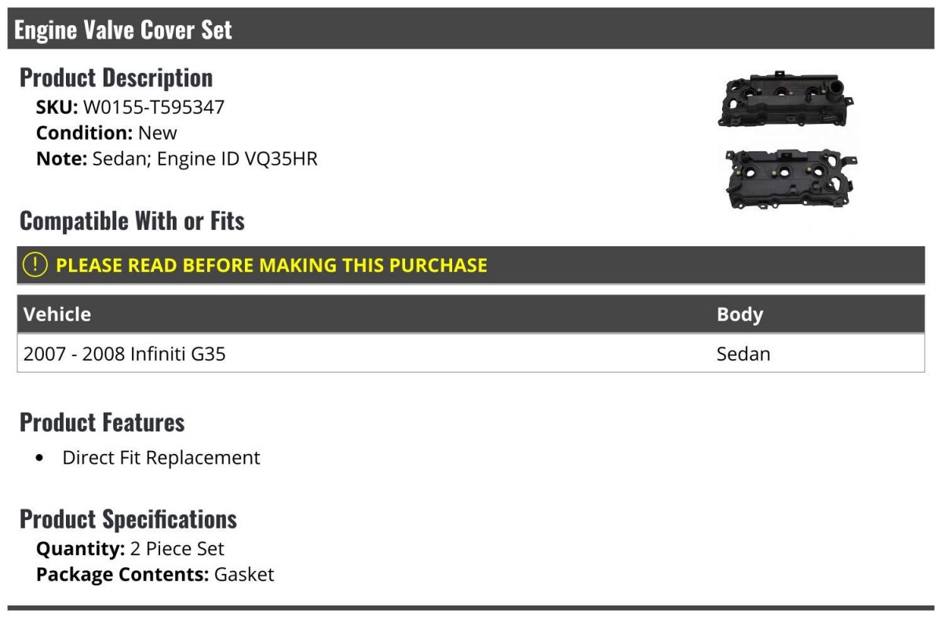Select the Product Description heading
This screenshot has width=942, height=618.
(116, 78)
